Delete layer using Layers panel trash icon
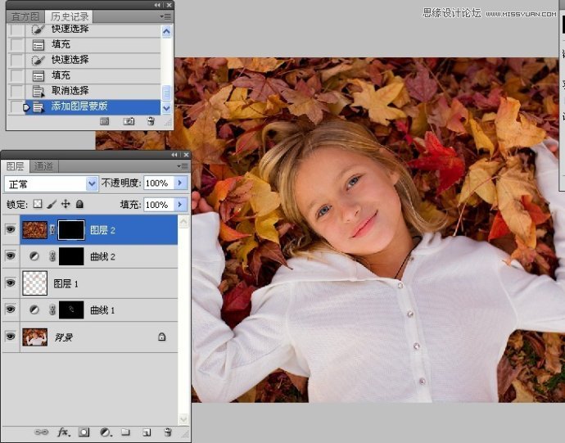Viewport: 565px width, 443px height. (167, 432)
